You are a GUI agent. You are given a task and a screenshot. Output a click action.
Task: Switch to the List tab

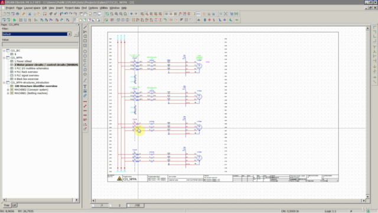pyautogui.click(x=14, y=205)
